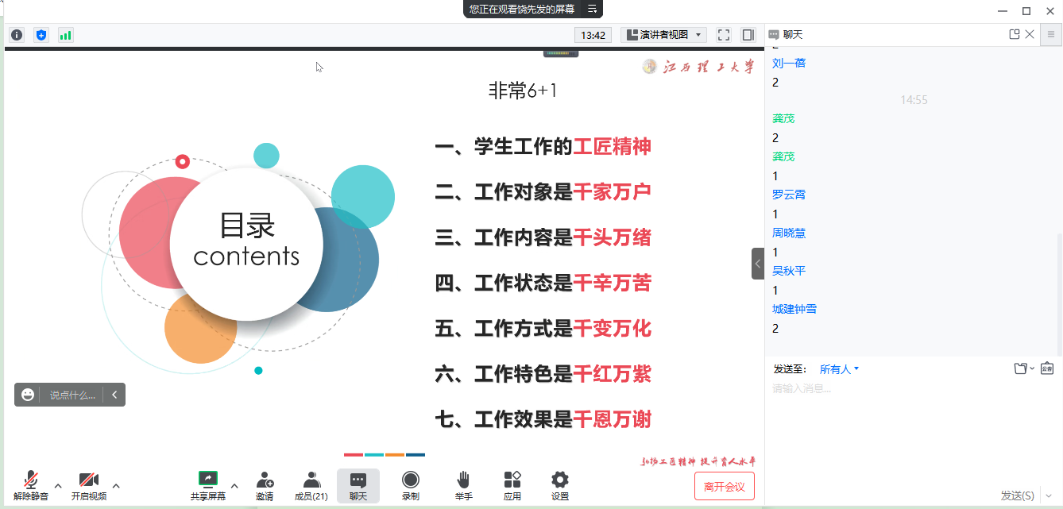The height and width of the screenshot is (509, 1063).
Task: Click the 目录 contents circle on slide
Action: (246, 244)
